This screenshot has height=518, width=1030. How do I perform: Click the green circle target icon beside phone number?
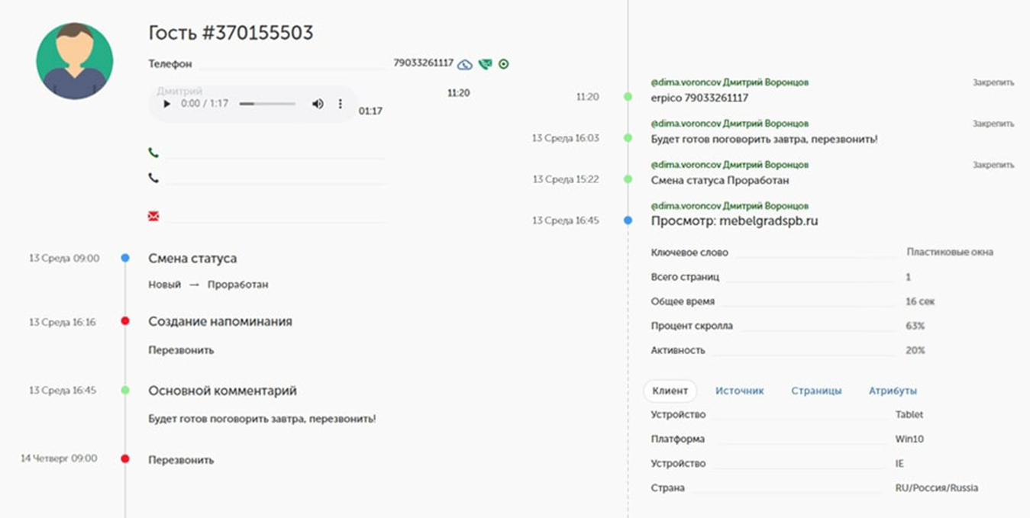pos(503,65)
